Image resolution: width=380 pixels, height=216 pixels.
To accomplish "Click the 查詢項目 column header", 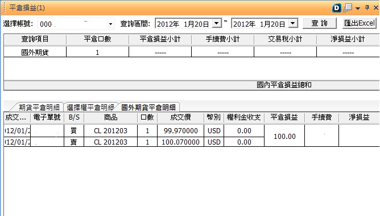I will [x=35, y=39].
